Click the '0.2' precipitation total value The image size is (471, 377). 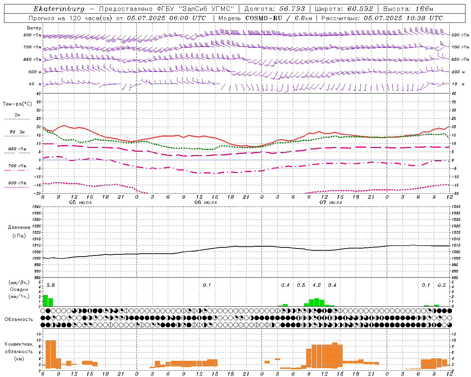click(x=442, y=285)
